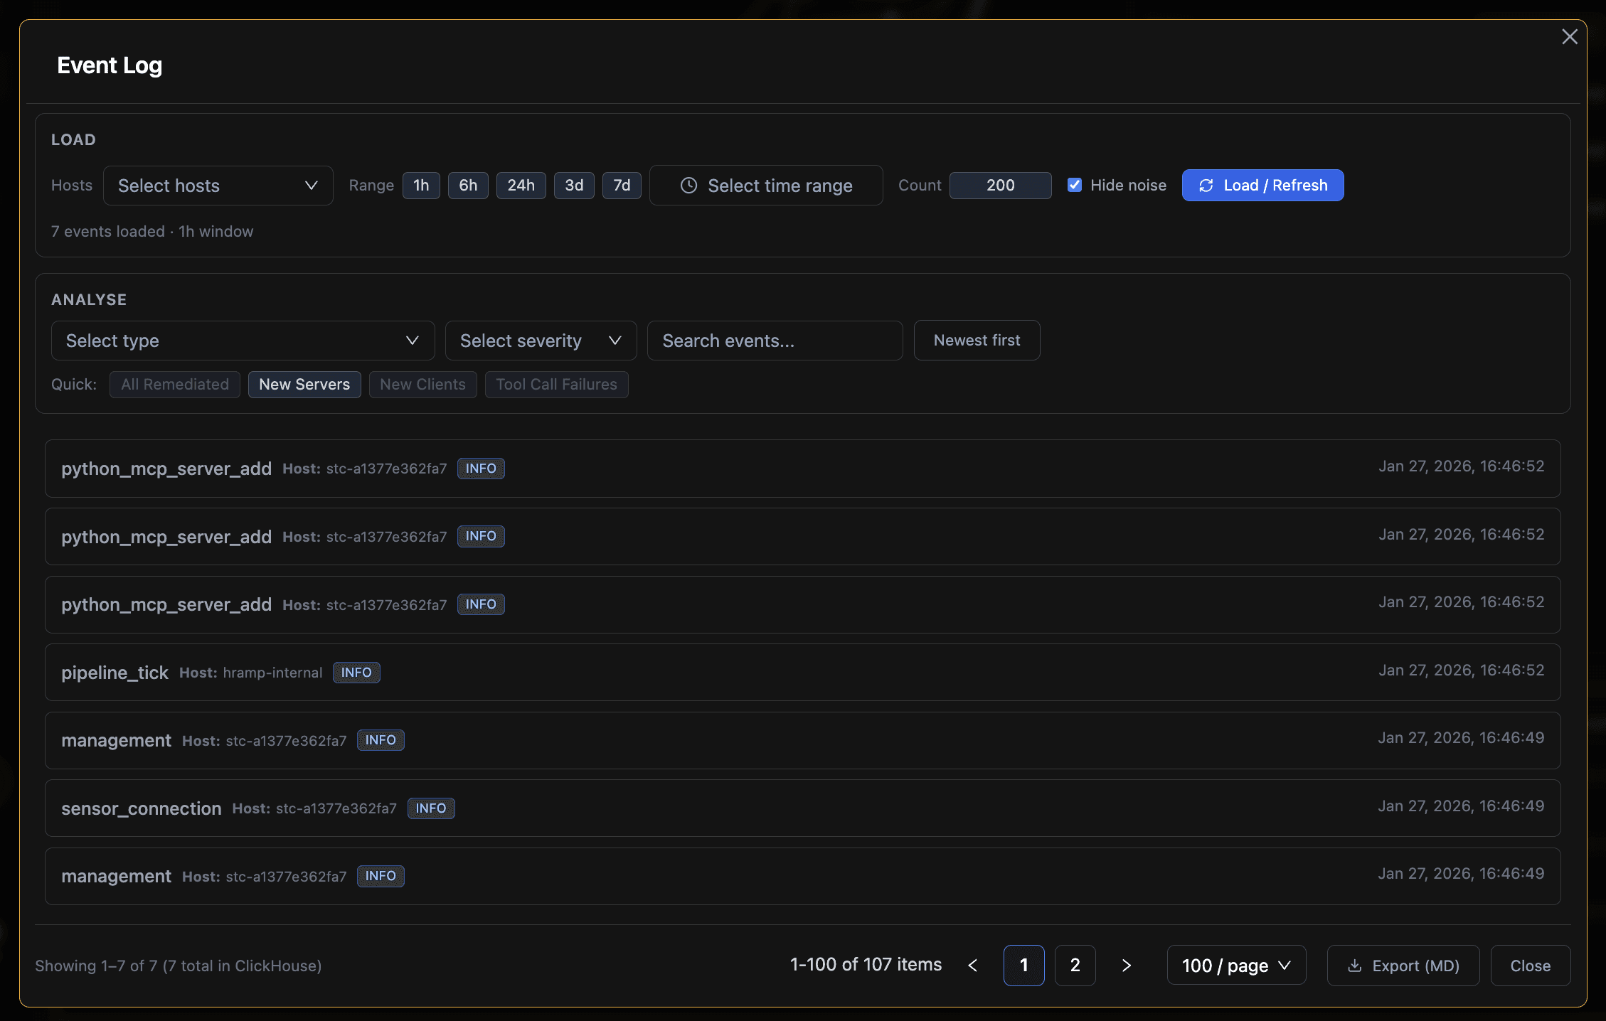Click the clock icon for time range

[688, 186]
